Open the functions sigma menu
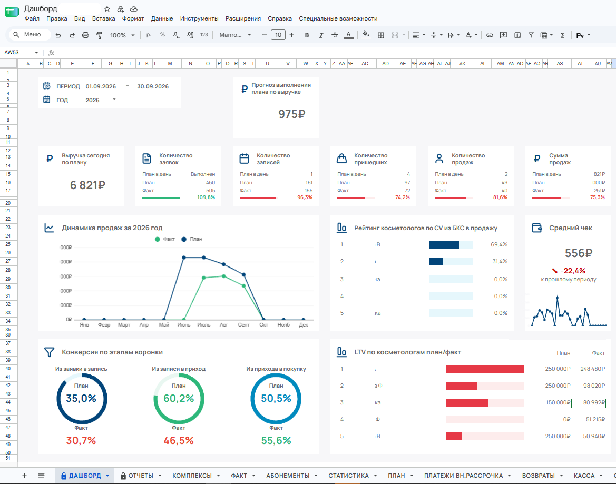This screenshot has height=484, width=616. [563, 35]
